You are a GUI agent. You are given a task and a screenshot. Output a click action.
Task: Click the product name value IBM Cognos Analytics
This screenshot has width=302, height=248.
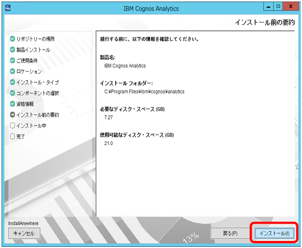coord(125,66)
